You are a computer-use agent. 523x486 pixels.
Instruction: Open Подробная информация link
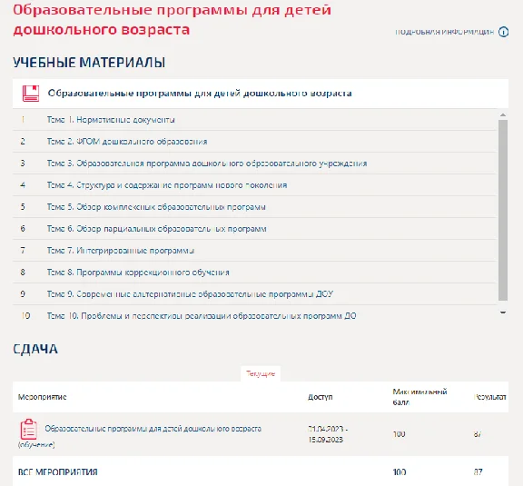pyautogui.click(x=444, y=32)
